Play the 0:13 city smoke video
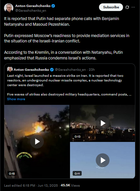The width and height of the screenshot is (140, 191). 103,123
